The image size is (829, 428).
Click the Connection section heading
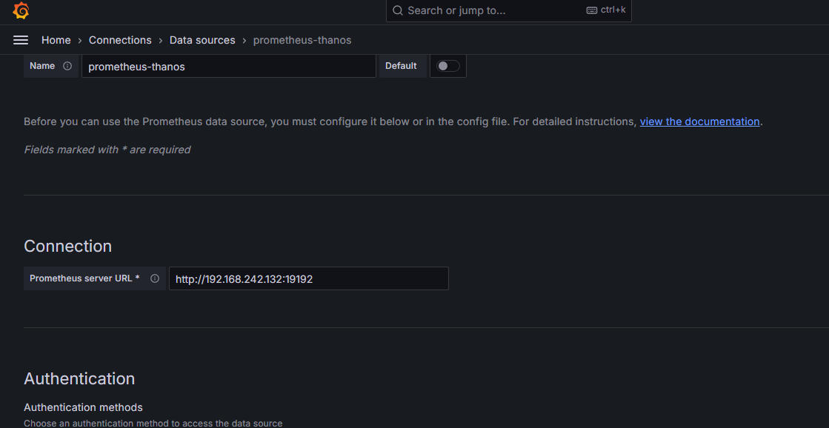(x=67, y=246)
